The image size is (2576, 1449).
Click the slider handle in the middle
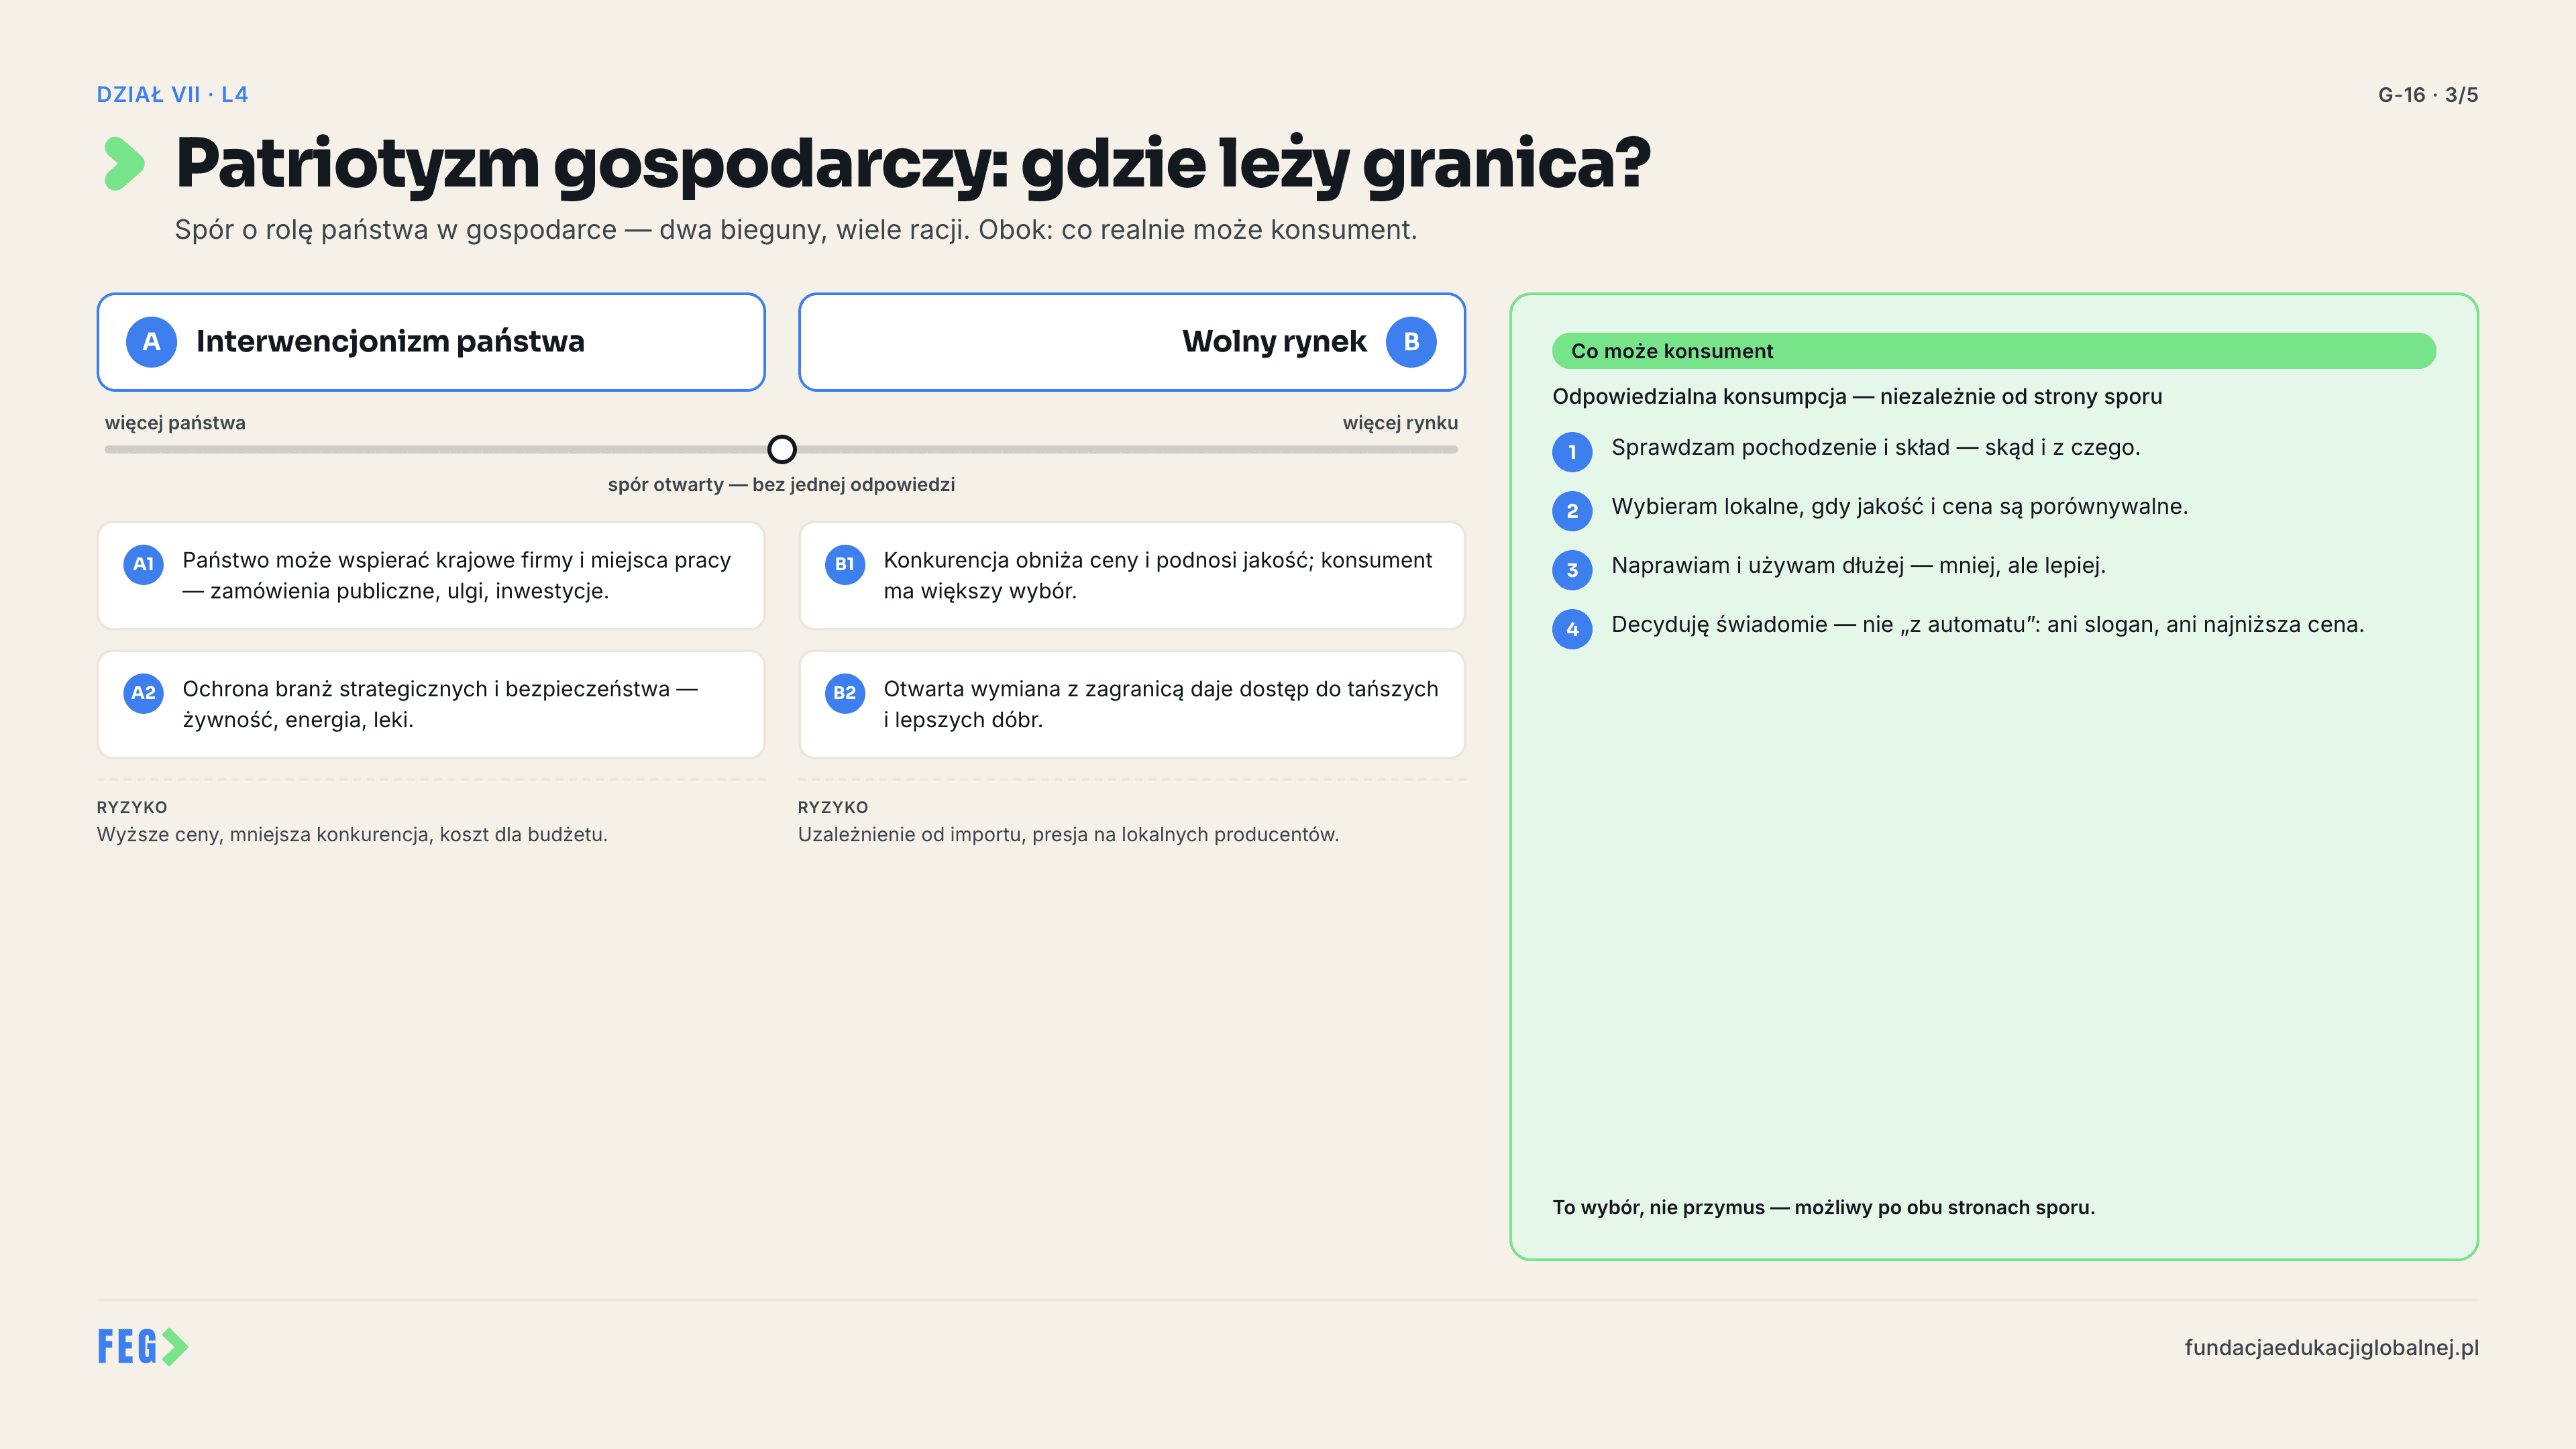click(782, 450)
